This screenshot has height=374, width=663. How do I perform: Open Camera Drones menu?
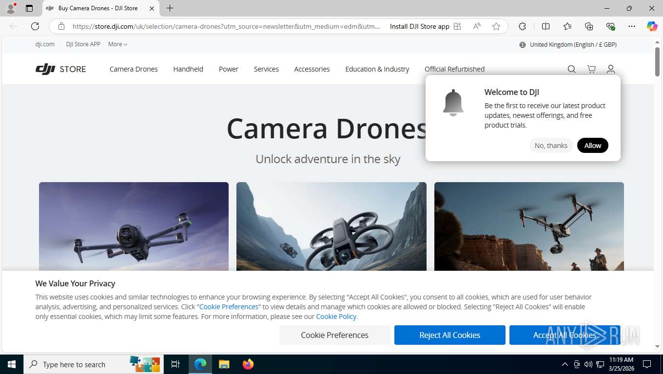pyautogui.click(x=134, y=69)
